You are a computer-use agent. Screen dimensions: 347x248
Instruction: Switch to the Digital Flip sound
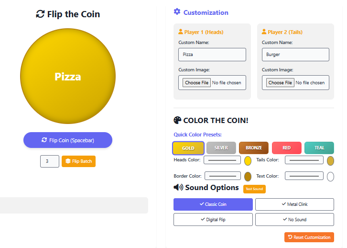tap(213, 220)
